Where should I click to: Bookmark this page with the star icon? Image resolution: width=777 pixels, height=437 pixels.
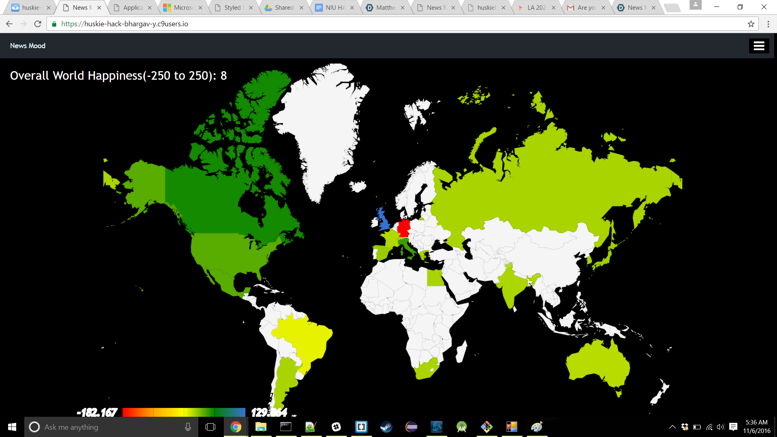(x=751, y=24)
